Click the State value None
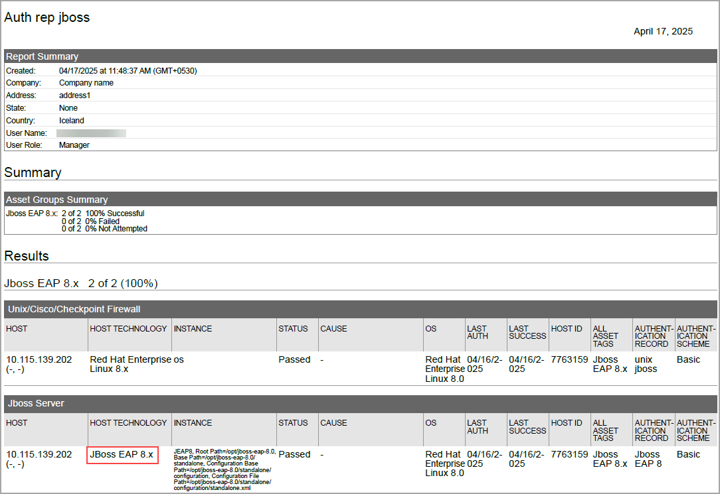Screen dimensions: 720x494 click(x=68, y=107)
